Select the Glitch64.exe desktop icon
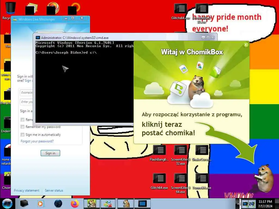 click(x=159, y=181)
